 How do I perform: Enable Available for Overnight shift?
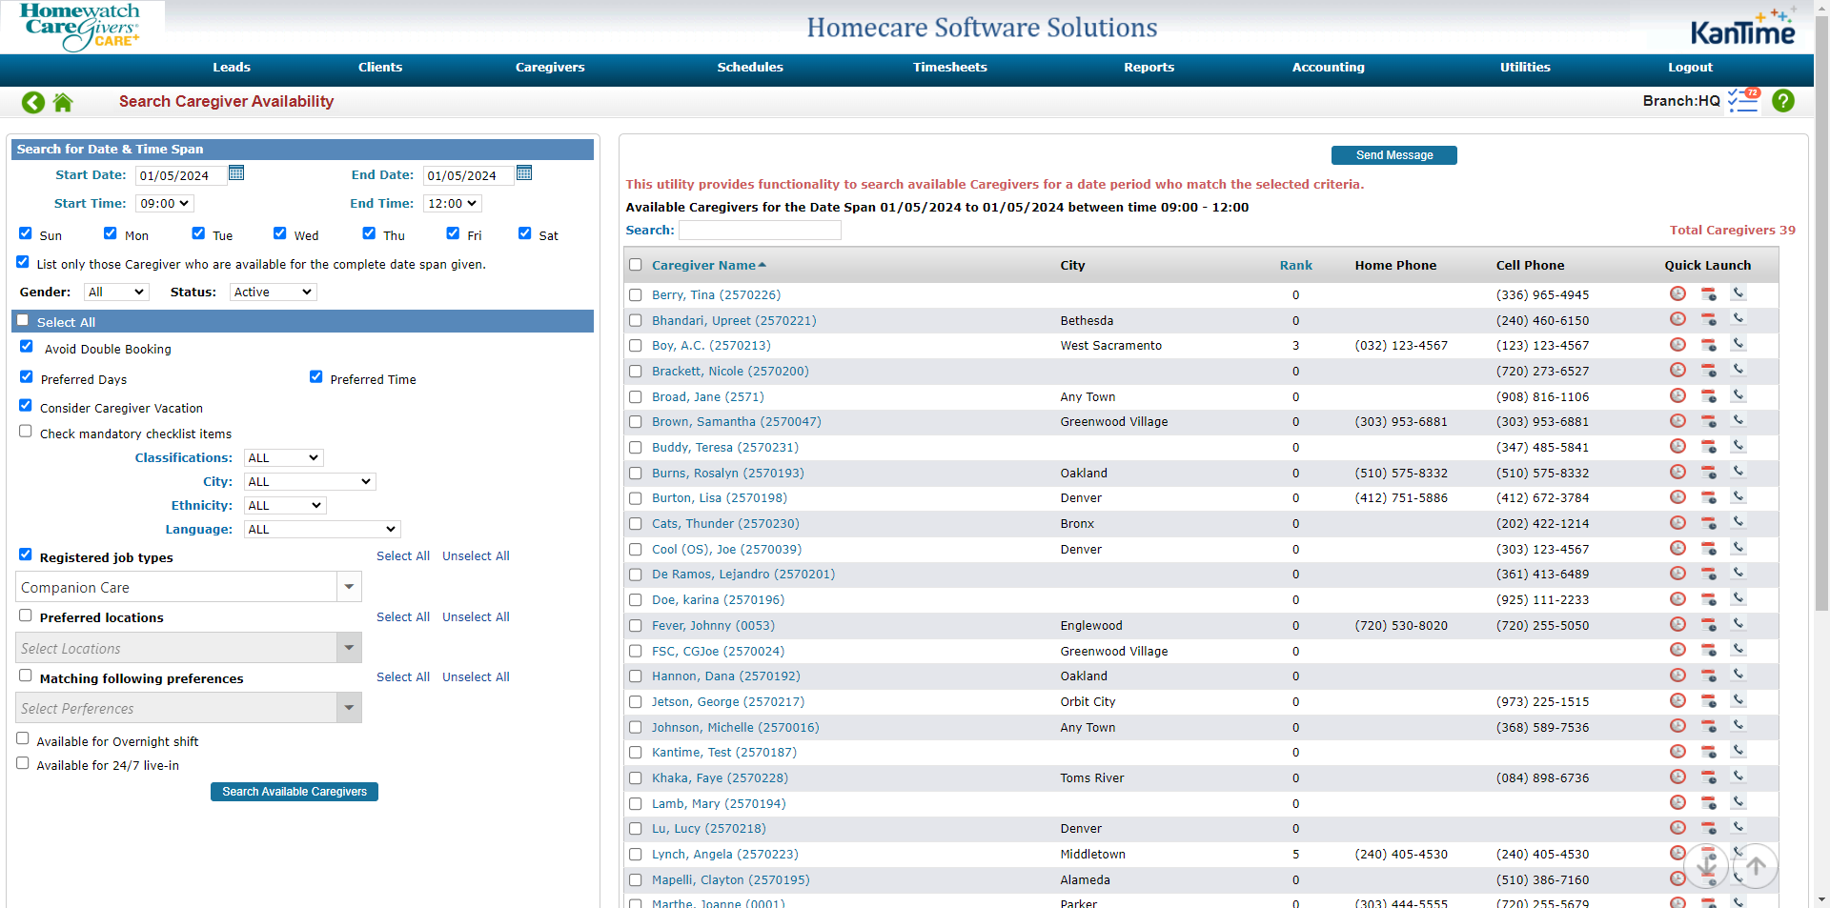coord(23,738)
